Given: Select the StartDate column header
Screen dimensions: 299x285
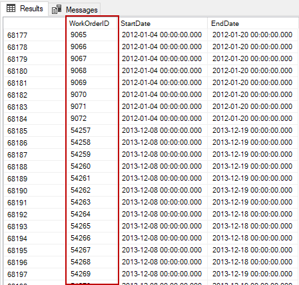Looking at the screenshot, I should (x=162, y=23).
